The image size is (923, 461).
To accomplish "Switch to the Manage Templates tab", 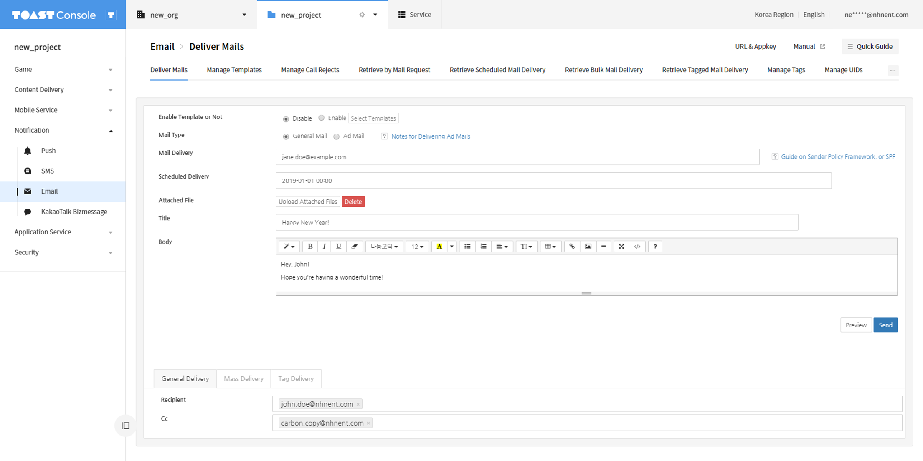I will [x=234, y=70].
